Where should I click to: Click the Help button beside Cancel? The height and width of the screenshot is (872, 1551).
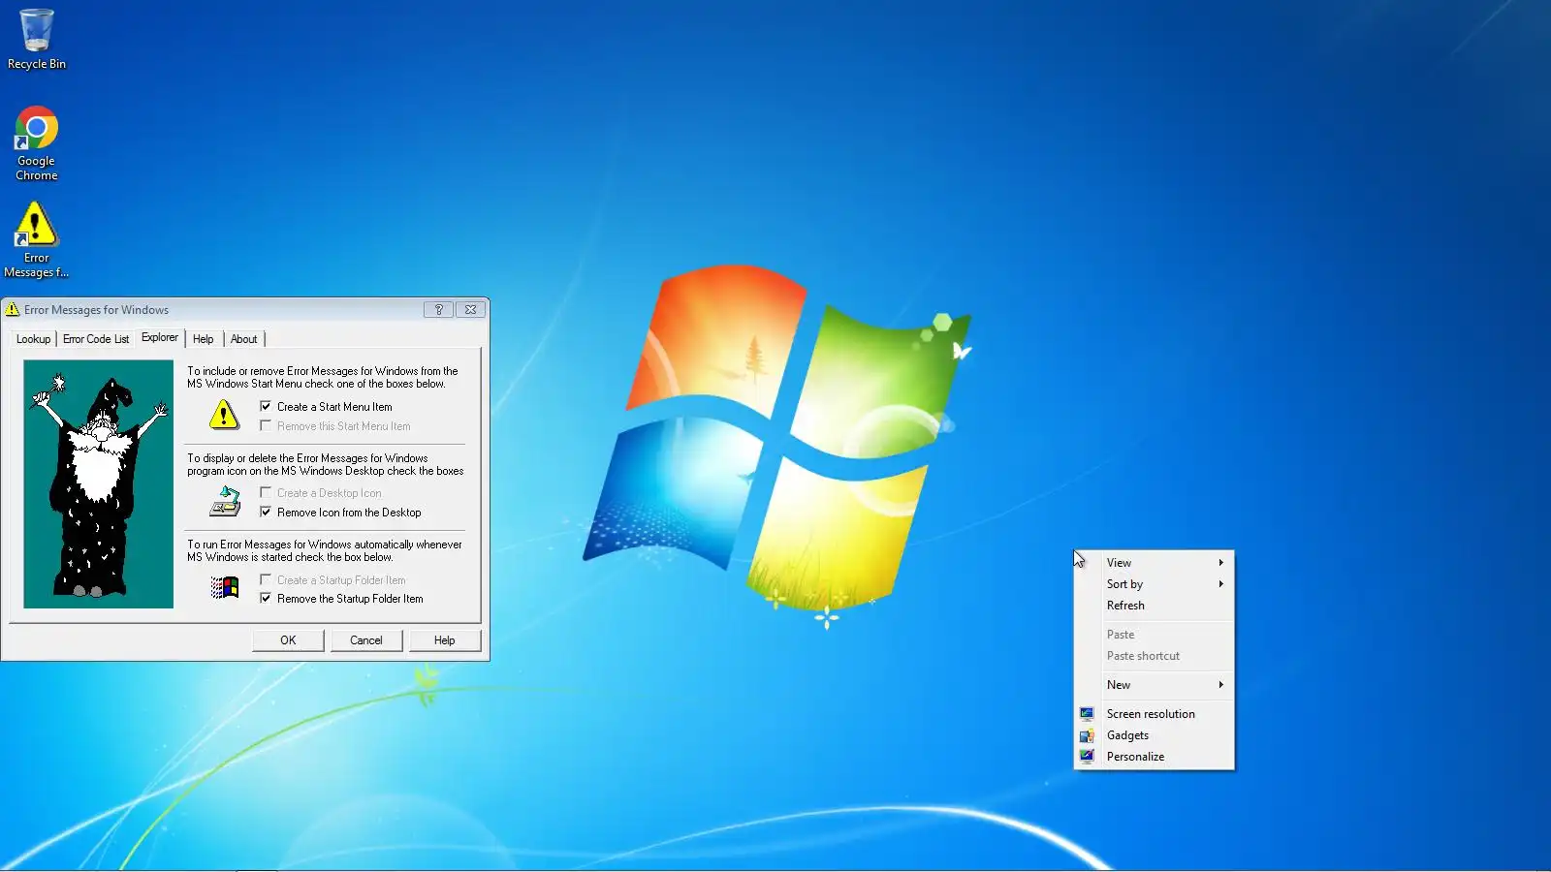tap(445, 640)
